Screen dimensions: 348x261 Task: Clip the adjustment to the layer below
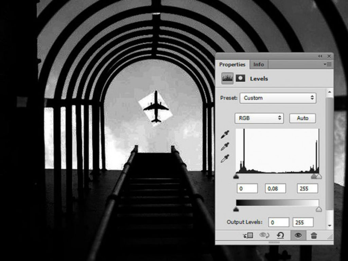(x=248, y=235)
